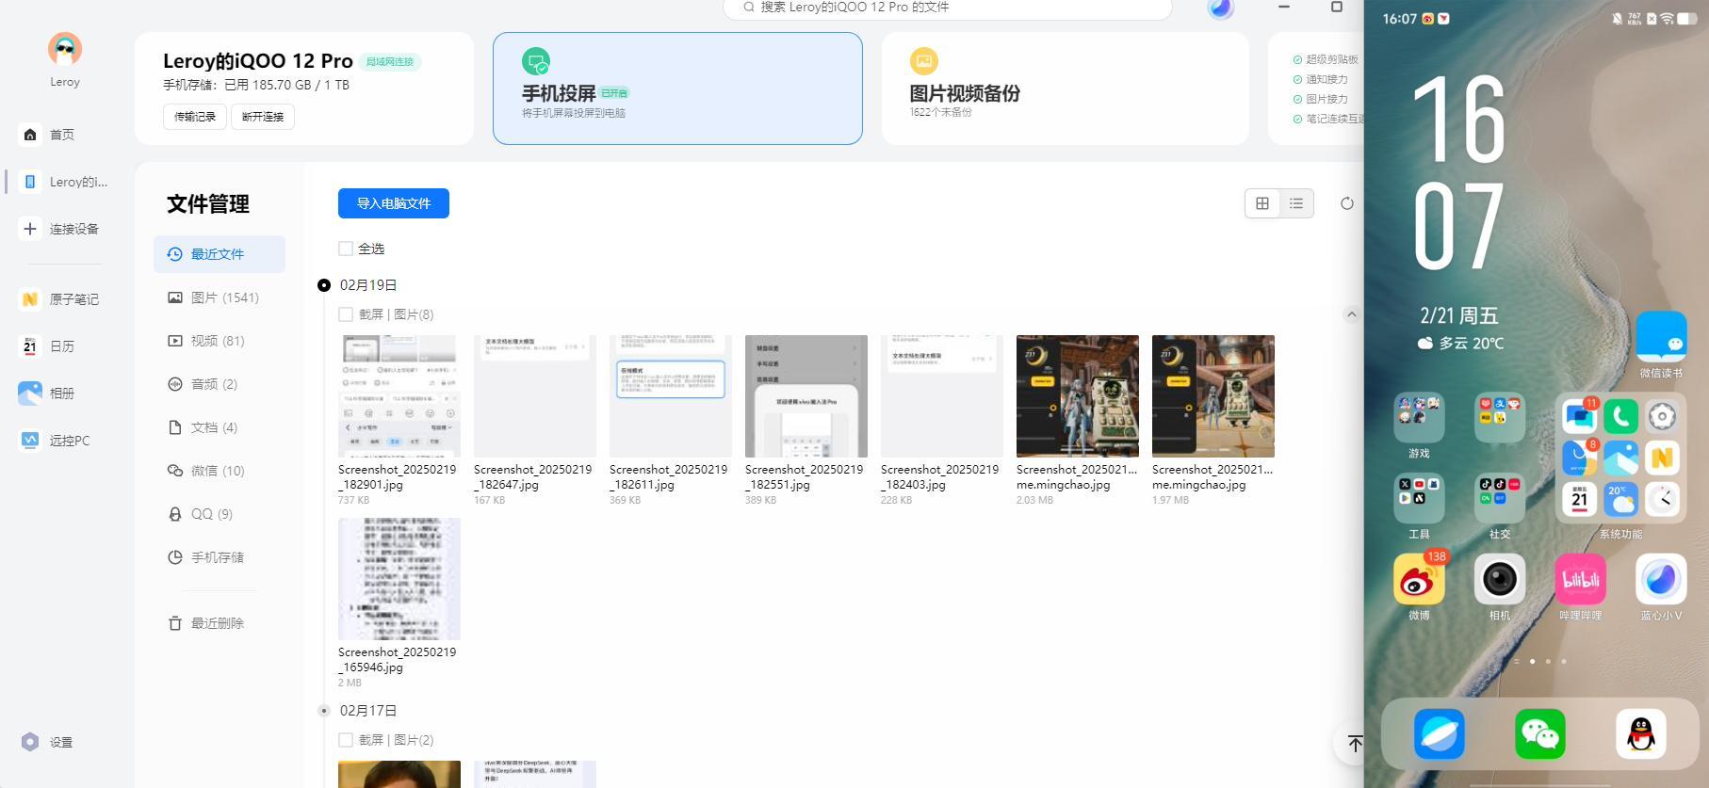The height and width of the screenshot is (788, 1709).
Task: Open 日历 calendar in sidebar
Action: [47, 346]
